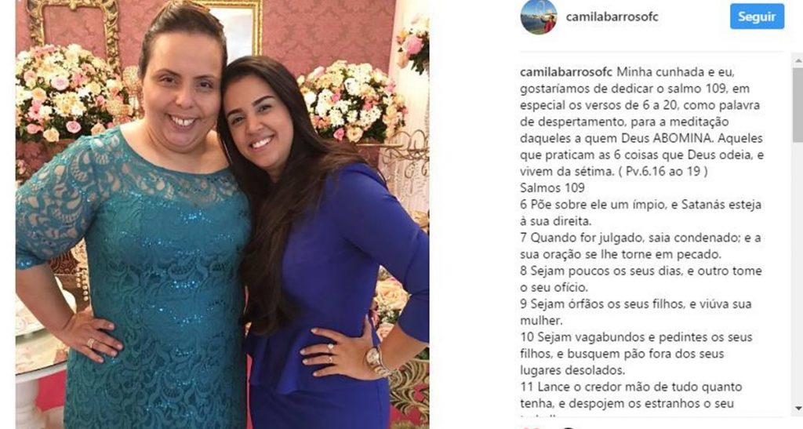Click the caption scrollbar up arrow
Image resolution: width=803 pixels, height=429 pixels.
pos(798,61)
